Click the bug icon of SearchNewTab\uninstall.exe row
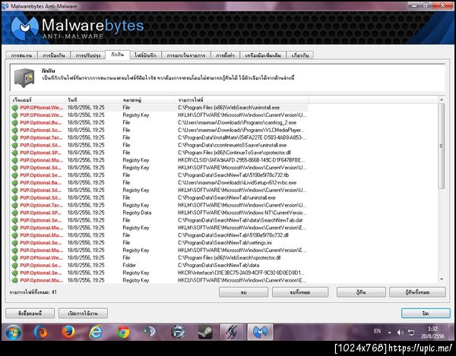This screenshot has height=356, width=456. tap(14, 198)
